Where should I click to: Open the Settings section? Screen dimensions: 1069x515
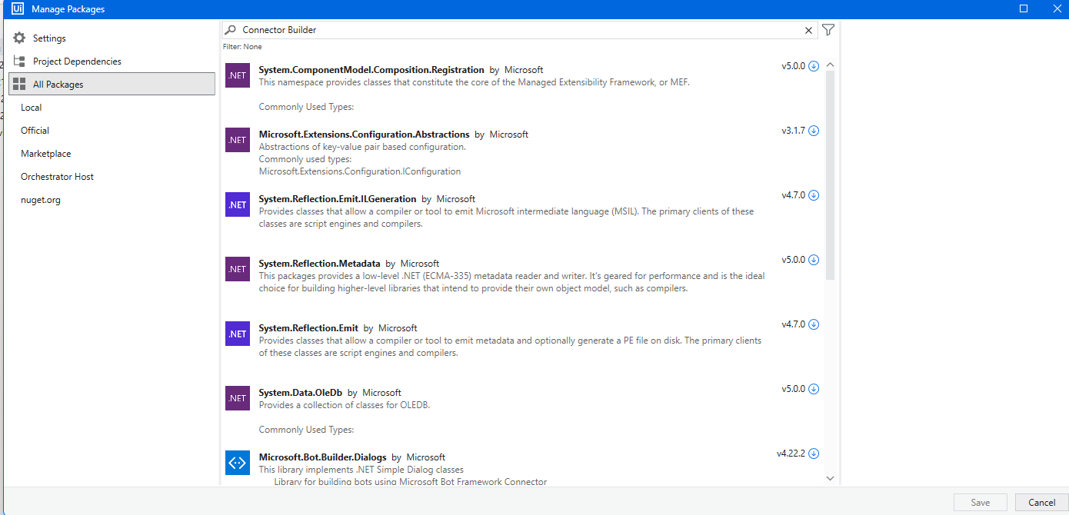pyautogui.click(x=112, y=38)
